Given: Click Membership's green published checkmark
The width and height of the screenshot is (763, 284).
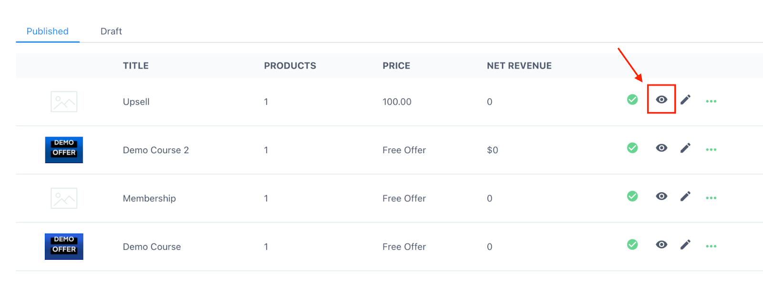Looking at the screenshot, I should tap(632, 196).
